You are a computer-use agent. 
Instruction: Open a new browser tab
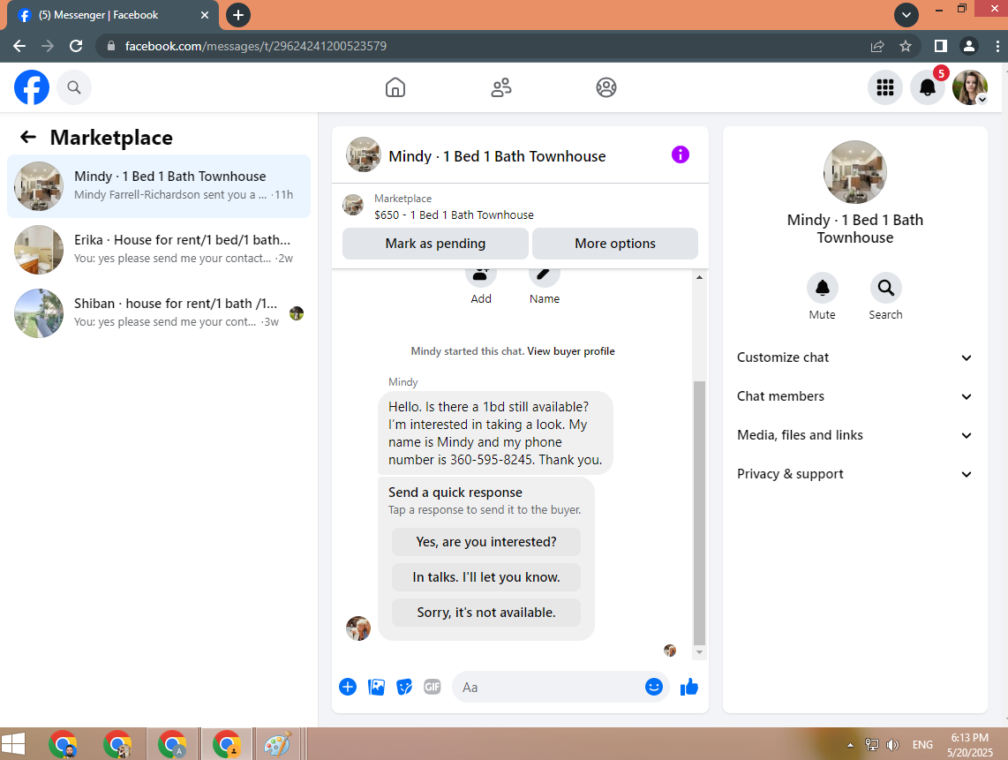(x=237, y=15)
